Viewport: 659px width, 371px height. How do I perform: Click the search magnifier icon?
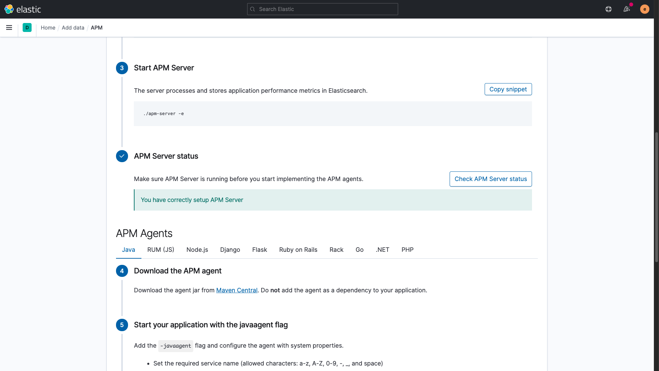coord(253,9)
